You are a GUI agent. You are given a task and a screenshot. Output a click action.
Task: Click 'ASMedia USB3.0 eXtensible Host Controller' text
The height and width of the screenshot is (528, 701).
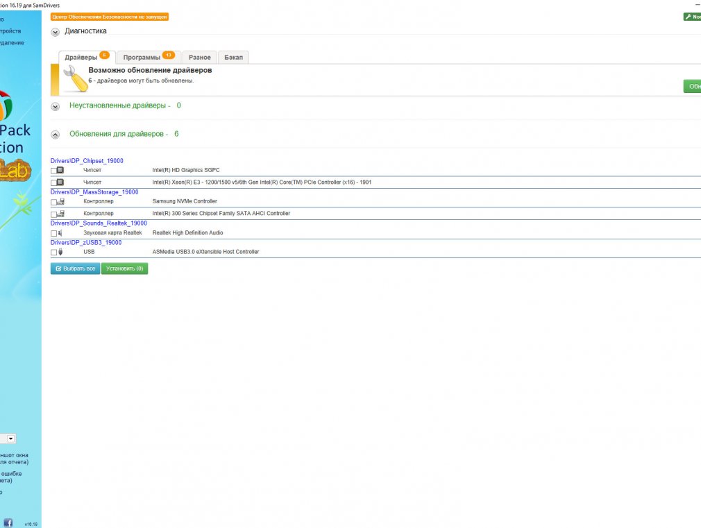click(x=205, y=252)
